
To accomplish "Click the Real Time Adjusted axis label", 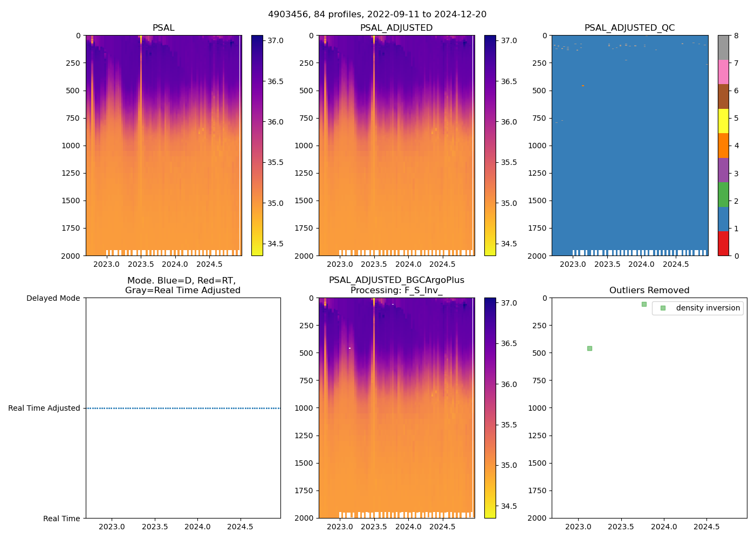I will click(44, 408).
